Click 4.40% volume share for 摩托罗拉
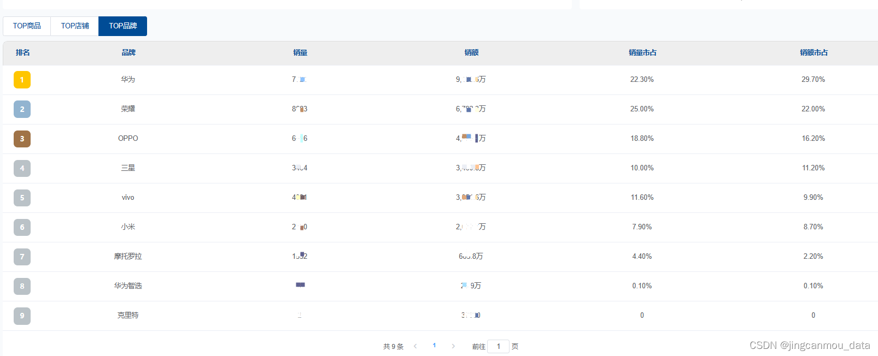This screenshot has height=356, width=878. pyautogui.click(x=642, y=257)
